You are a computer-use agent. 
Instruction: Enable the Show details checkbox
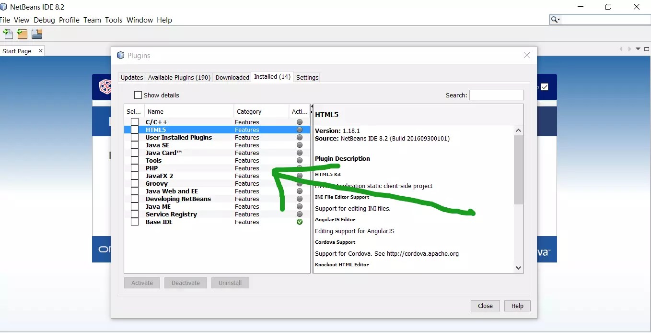tap(138, 95)
